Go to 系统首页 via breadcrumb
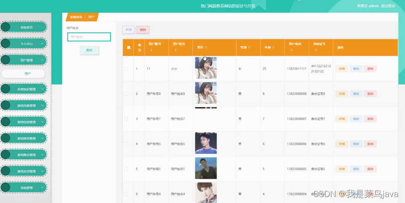This screenshot has width=405, height=203. [x=76, y=17]
